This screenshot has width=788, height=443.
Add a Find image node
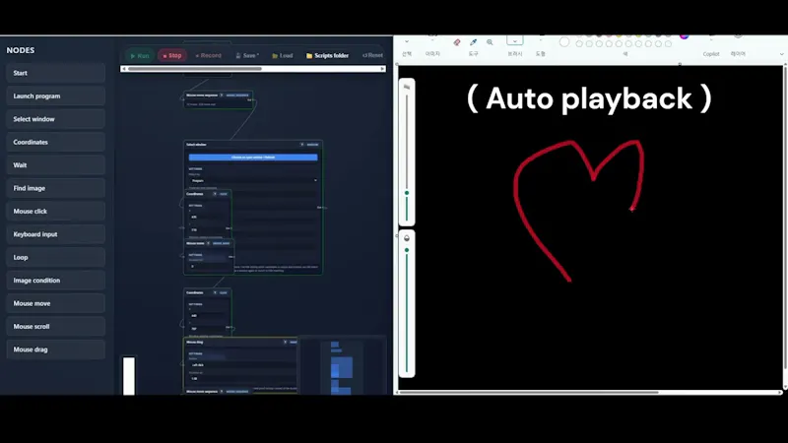[56, 188]
